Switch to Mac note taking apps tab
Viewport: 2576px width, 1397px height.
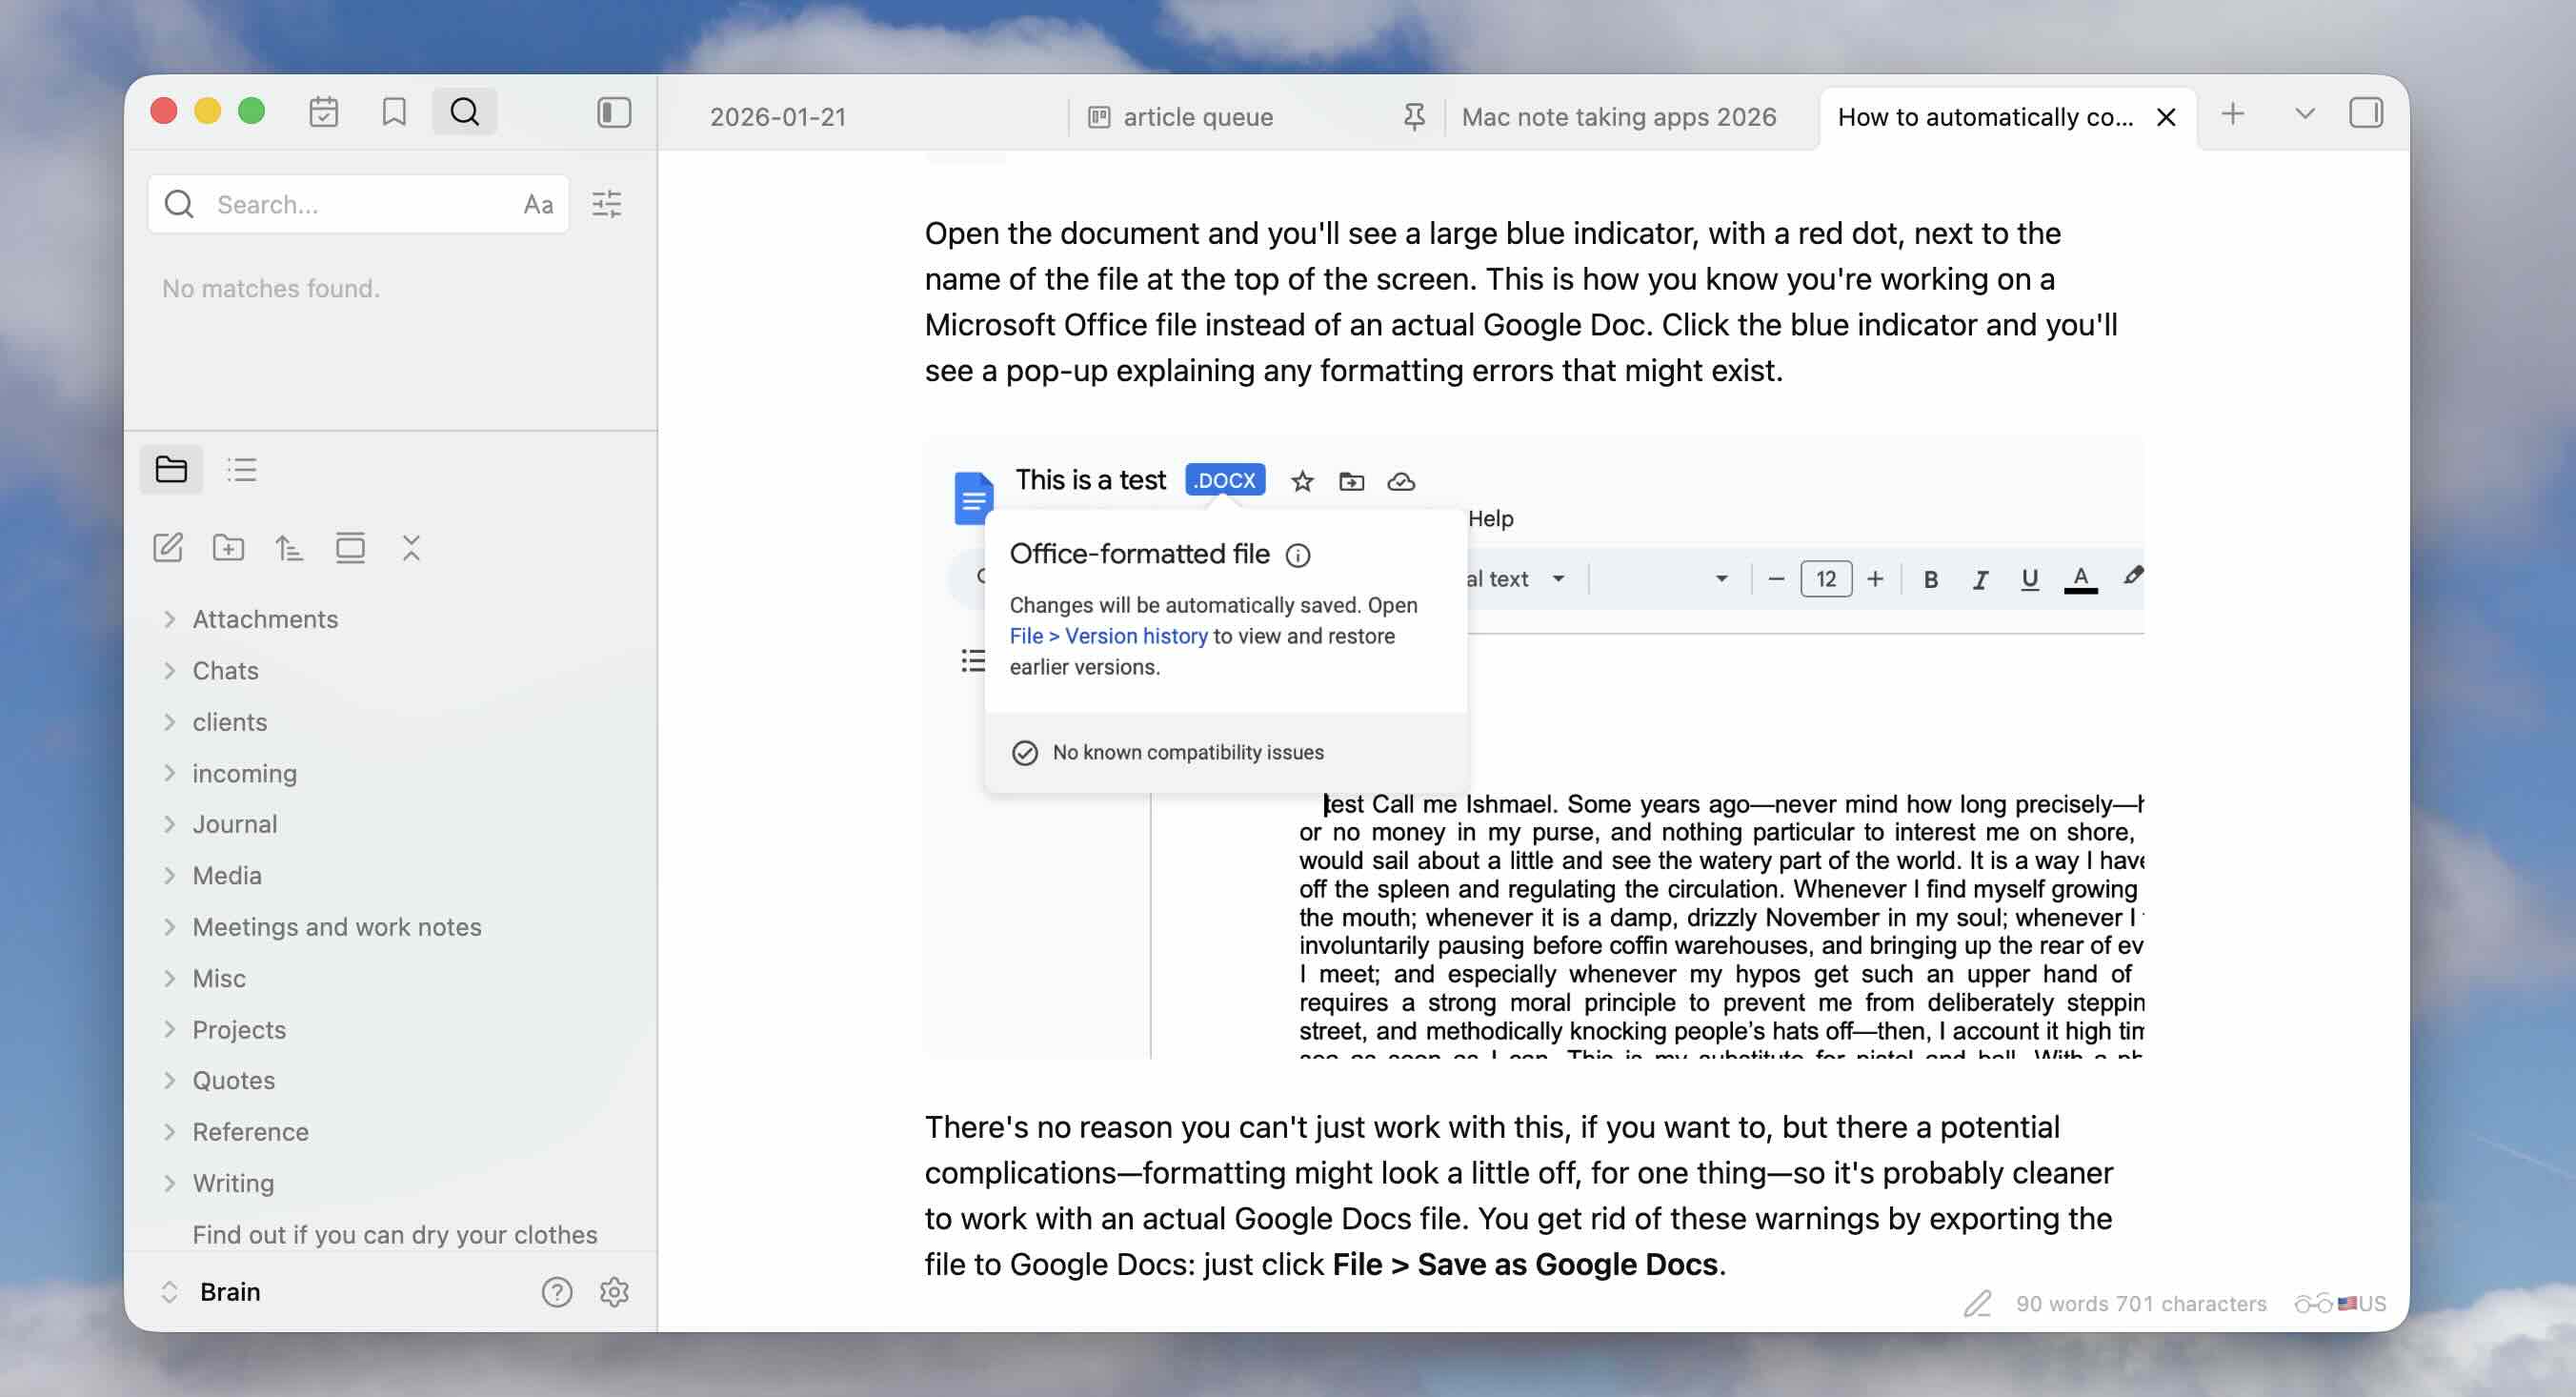(1618, 117)
